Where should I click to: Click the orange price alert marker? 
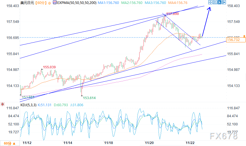click(x=244, y=36)
